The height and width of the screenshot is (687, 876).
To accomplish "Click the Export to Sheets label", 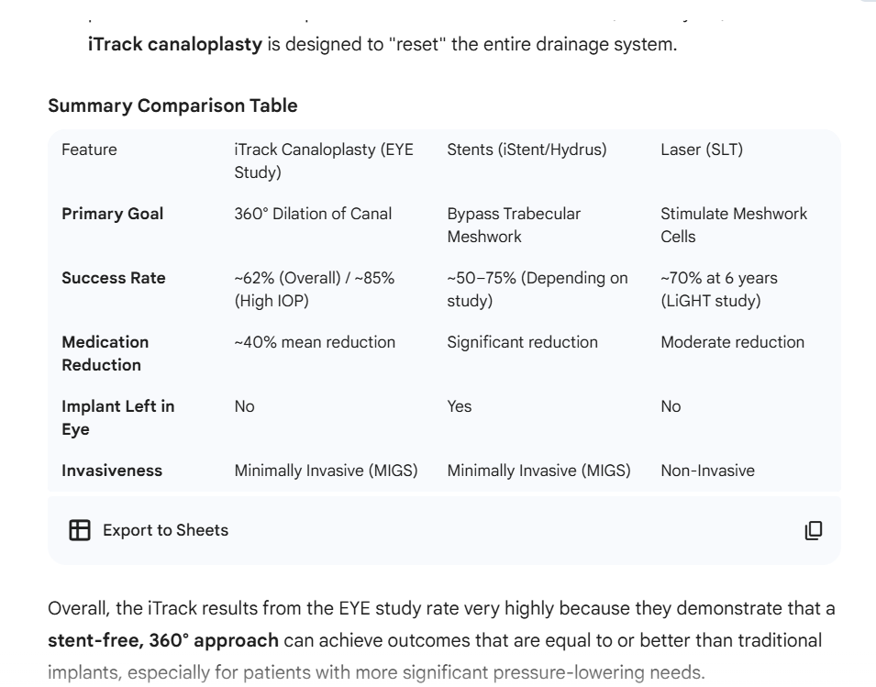I will tap(165, 530).
